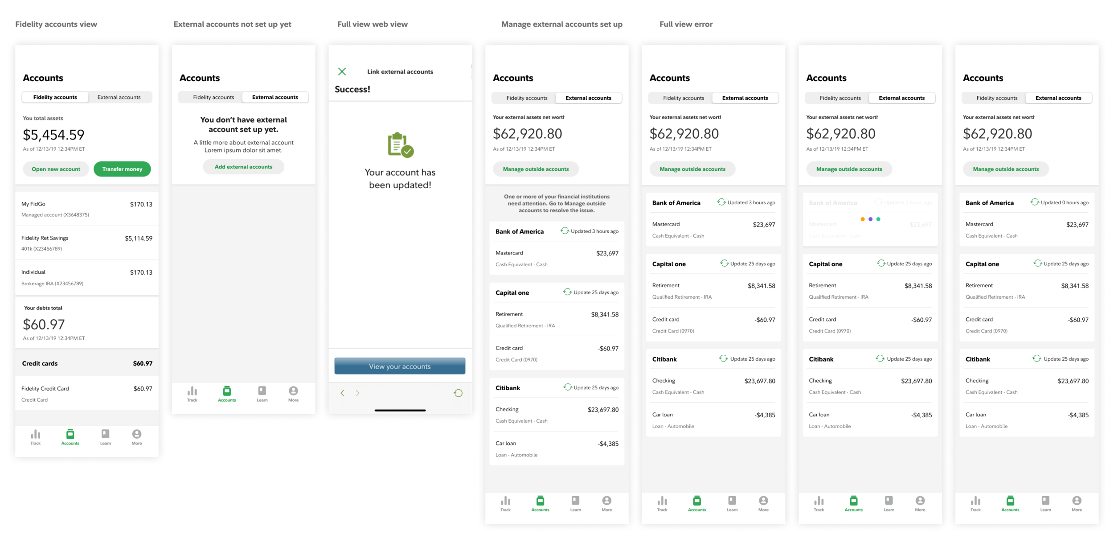Click refresh icon next to Citibank in Full view error screen
Image resolution: width=1114 pixels, height=543 pixels.
[723, 358]
